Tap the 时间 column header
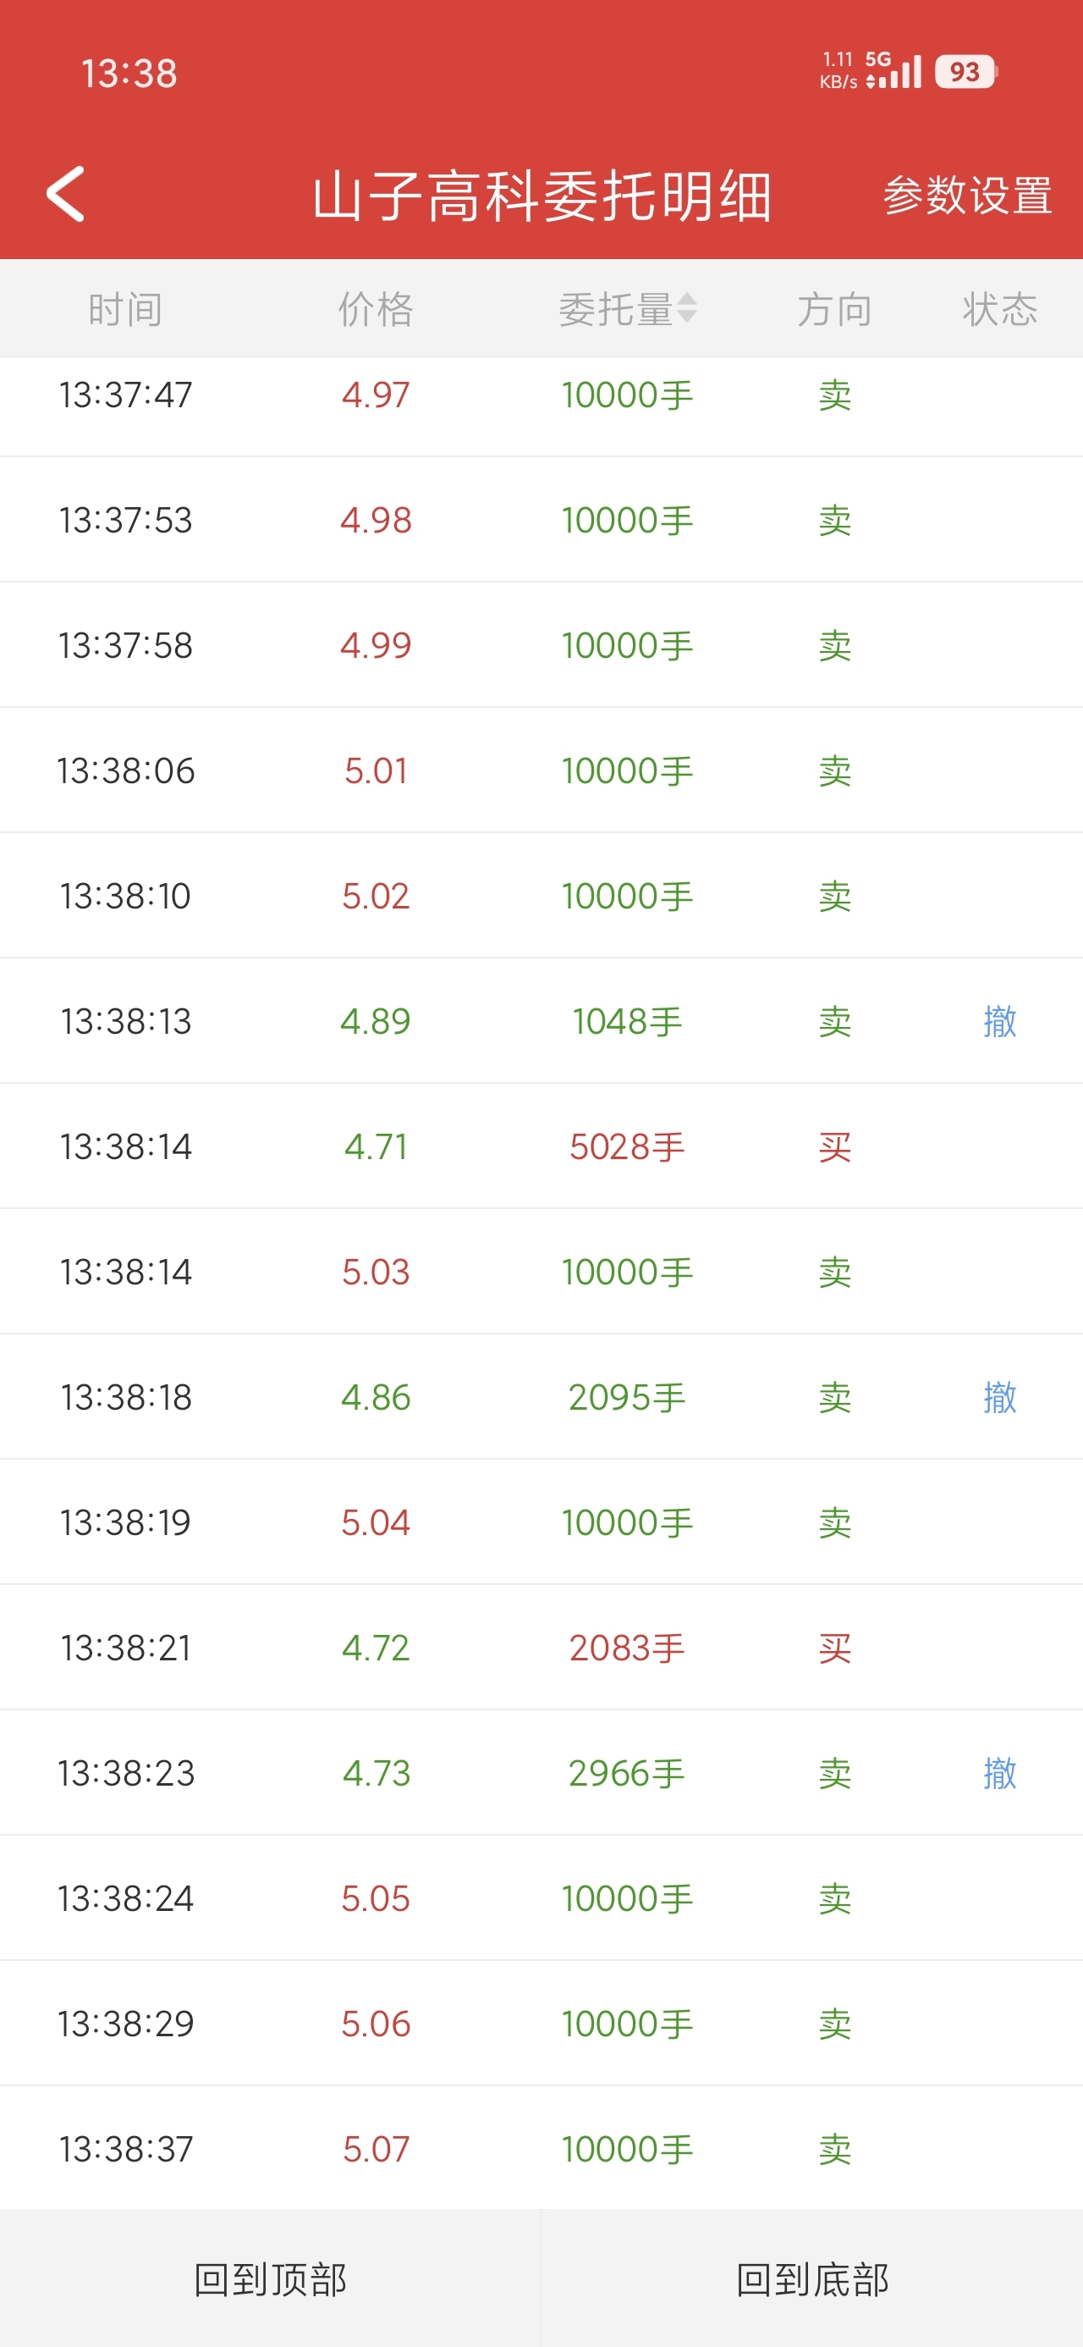Viewport: 1083px width, 2347px height. [x=126, y=310]
